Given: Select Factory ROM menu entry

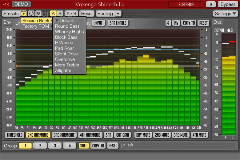Looking at the screenshot, I should click(x=37, y=26).
